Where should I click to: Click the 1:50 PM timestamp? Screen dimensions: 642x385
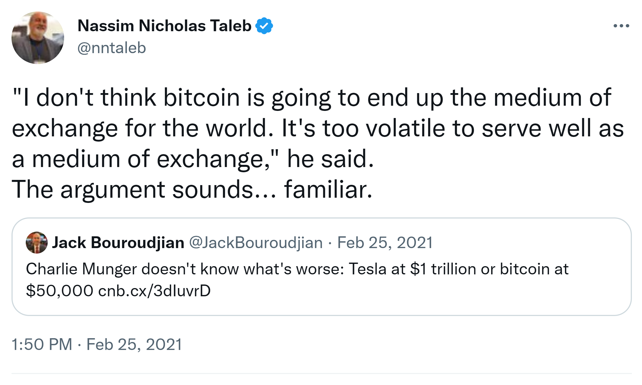[42, 344]
